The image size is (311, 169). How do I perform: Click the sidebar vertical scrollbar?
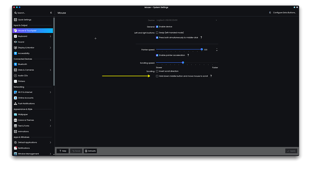[54, 52]
